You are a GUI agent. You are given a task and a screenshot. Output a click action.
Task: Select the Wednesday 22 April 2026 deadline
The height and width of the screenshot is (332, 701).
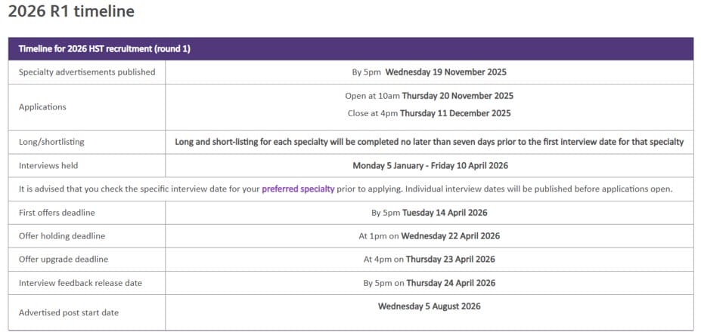pyautogui.click(x=450, y=236)
